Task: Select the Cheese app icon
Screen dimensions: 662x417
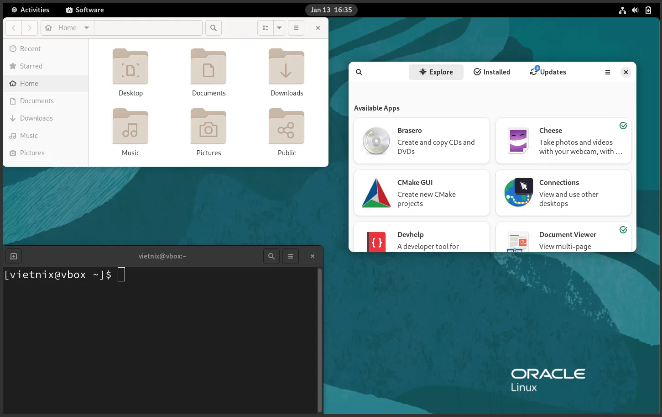Action: click(518, 141)
